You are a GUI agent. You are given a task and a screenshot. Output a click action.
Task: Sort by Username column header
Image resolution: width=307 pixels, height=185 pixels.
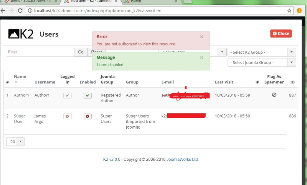click(x=45, y=82)
